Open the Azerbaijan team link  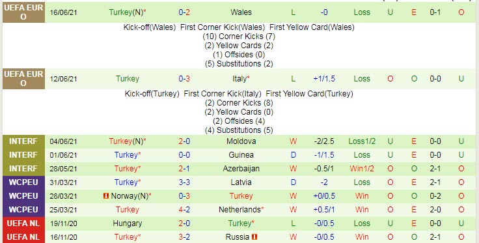point(241,169)
